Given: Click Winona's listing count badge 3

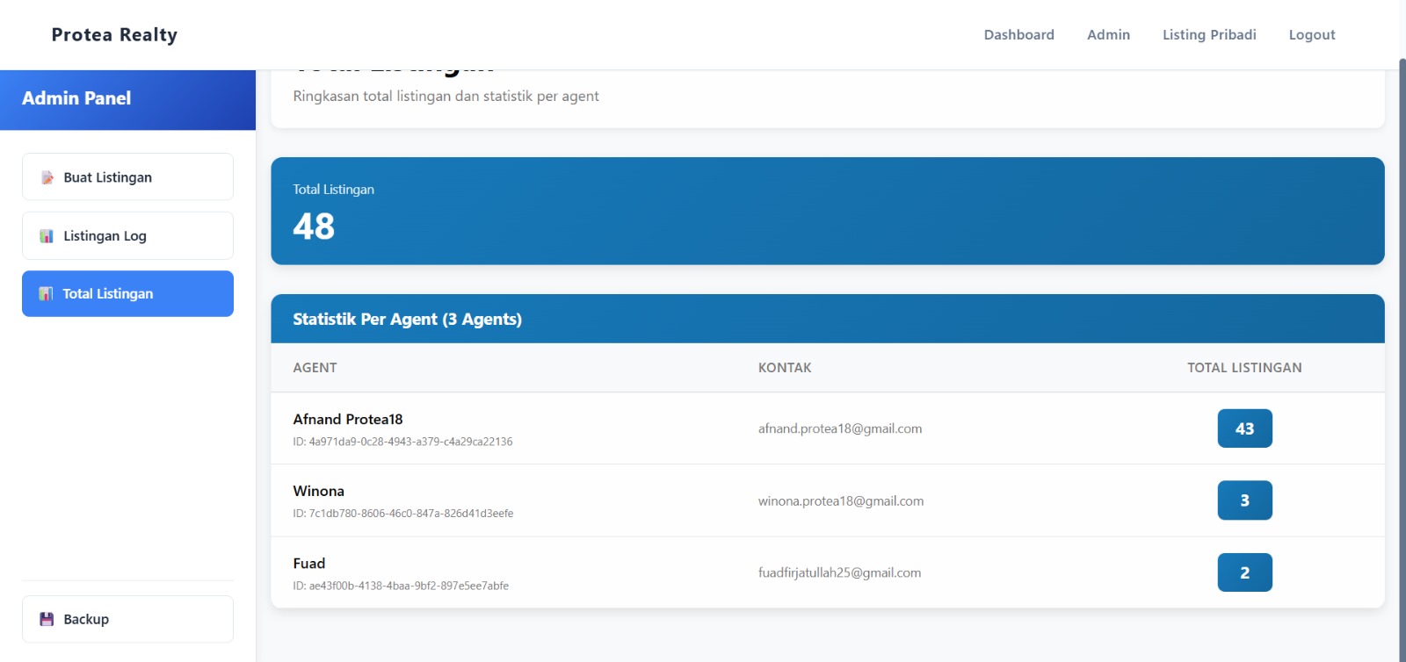Looking at the screenshot, I should 1244,500.
